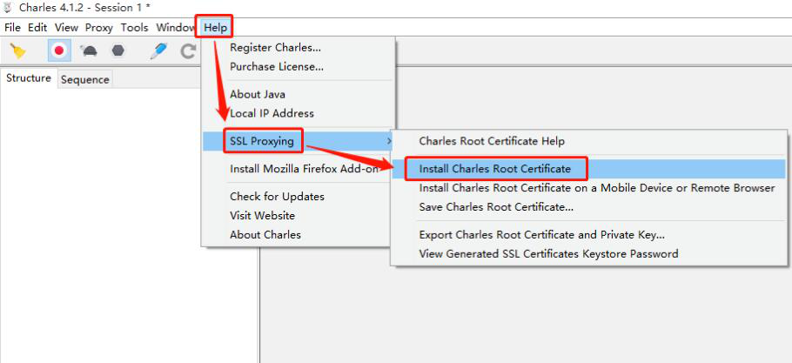The height and width of the screenshot is (363, 792).
Task: Select About Java menu entry
Action: [x=298, y=94]
